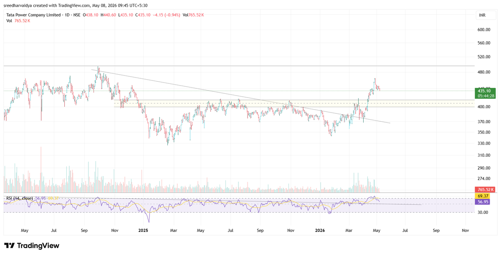
Task: Click the 2026 year label on time axis
Action: tap(320, 230)
